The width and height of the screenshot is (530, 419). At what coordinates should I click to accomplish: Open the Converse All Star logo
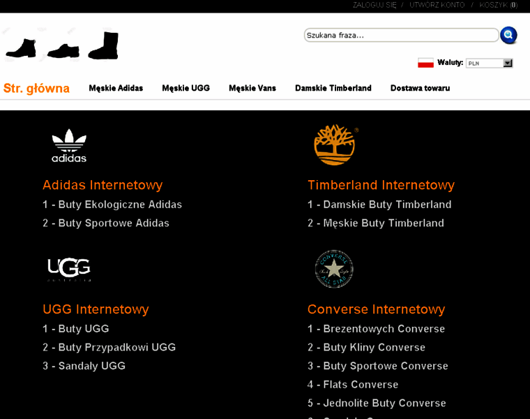[334, 269]
